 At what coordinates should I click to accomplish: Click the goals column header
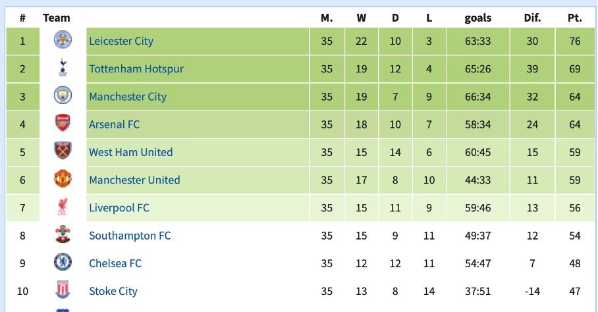478,18
